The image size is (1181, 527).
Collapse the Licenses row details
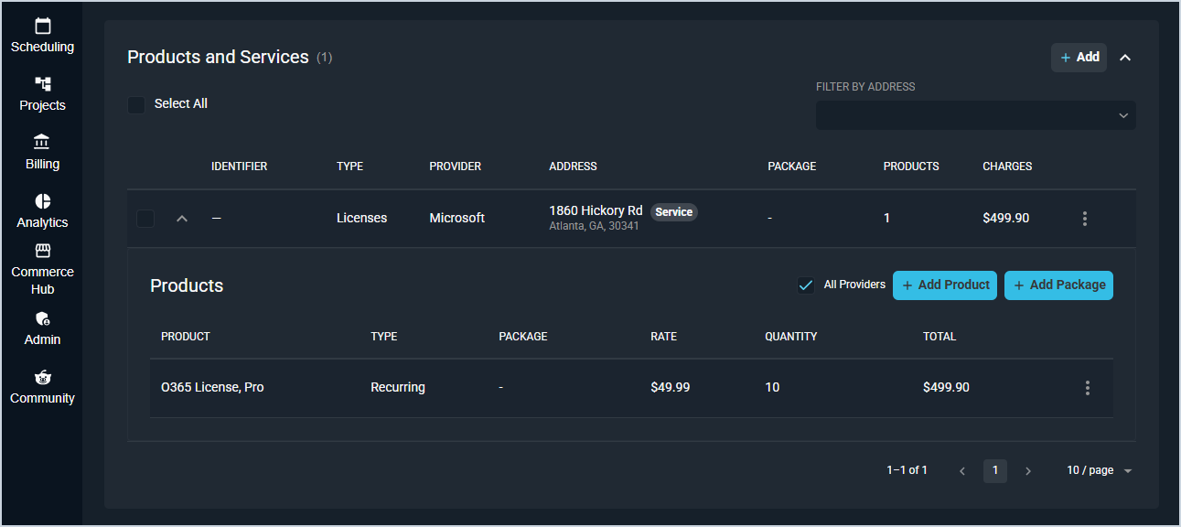[182, 219]
